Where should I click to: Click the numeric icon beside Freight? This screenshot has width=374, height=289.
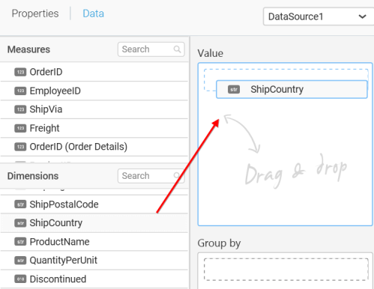click(20, 128)
